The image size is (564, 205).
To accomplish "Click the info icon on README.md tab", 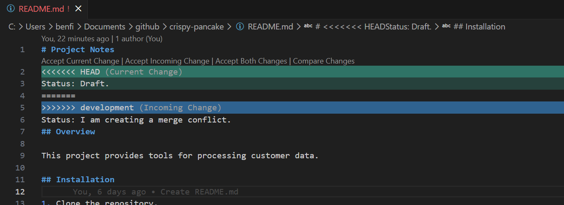I will (x=11, y=9).
